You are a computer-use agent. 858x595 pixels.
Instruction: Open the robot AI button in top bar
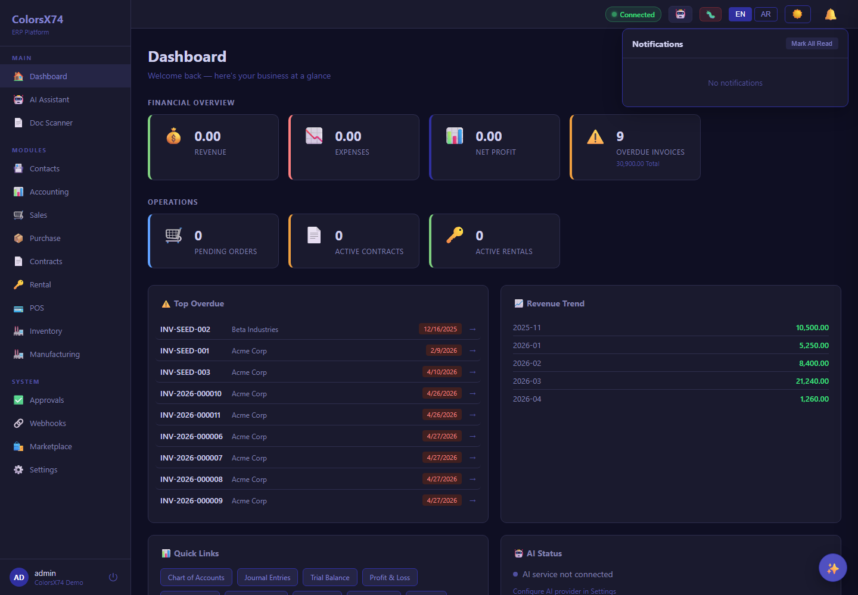pos(680,14)
